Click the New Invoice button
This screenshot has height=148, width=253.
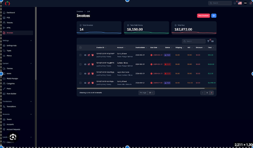(203, 16)
